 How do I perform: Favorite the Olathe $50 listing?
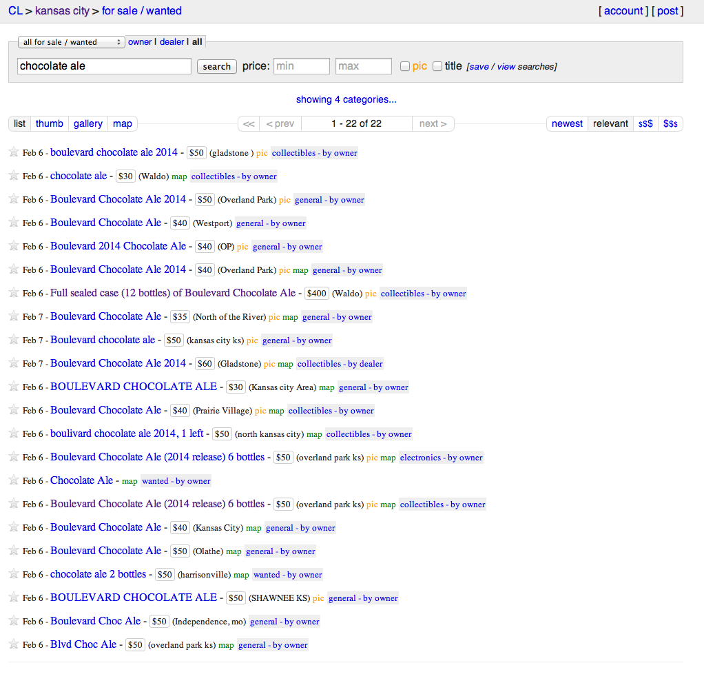pyautogui.click(x=14, y=551)
